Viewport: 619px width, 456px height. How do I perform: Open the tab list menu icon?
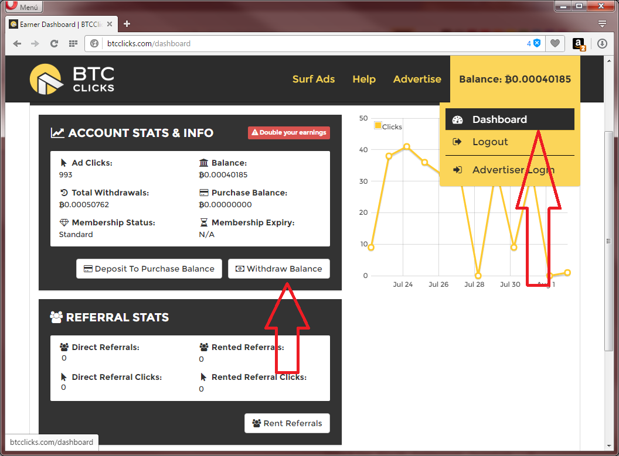click(602, 24)
